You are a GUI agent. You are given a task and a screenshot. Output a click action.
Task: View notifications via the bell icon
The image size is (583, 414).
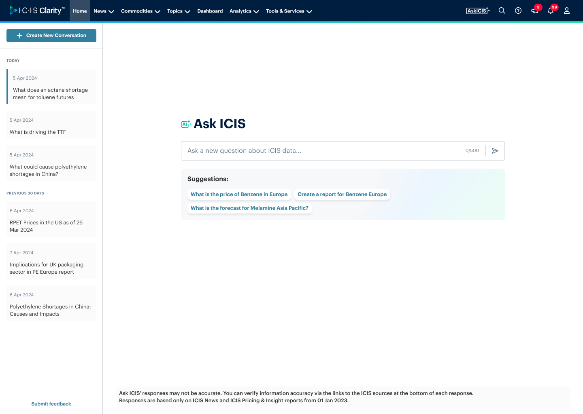pyautogui.click(x=551, y=11)
